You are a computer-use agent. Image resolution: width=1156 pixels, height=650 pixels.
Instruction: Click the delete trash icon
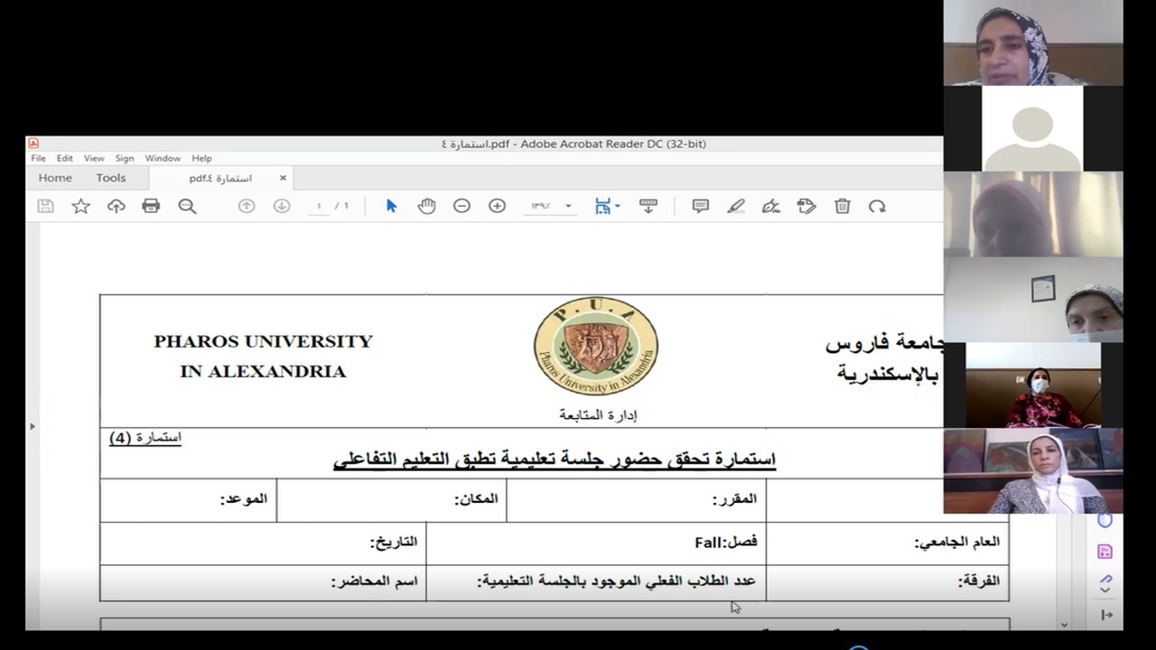pos(843,206)
